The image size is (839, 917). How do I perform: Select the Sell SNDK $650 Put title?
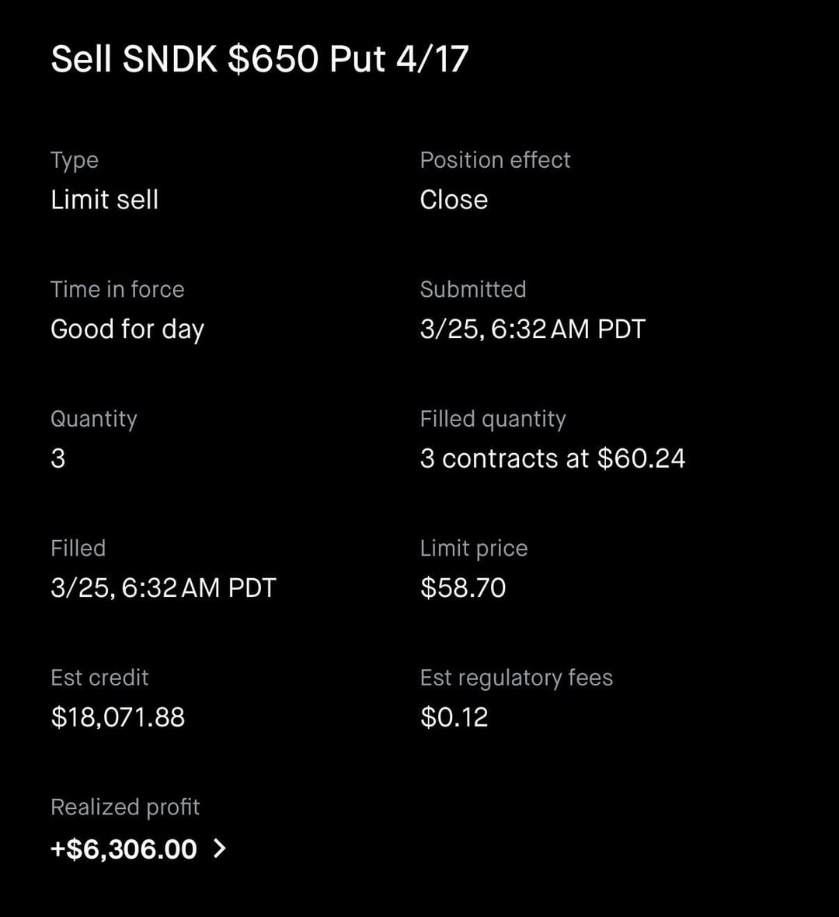(x=259, y=59)
